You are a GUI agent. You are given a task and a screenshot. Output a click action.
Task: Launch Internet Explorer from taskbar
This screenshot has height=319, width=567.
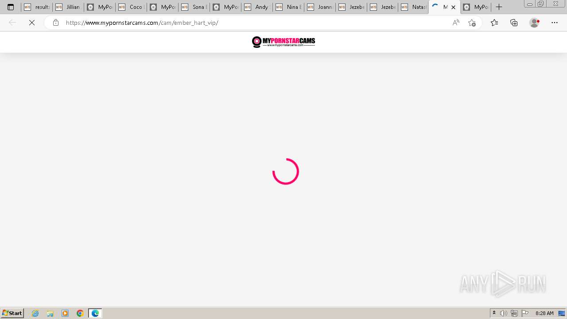(x=35, y=313)
